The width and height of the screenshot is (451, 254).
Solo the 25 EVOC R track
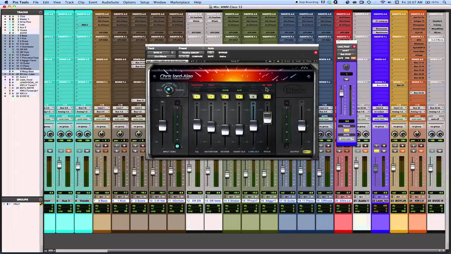432,151
